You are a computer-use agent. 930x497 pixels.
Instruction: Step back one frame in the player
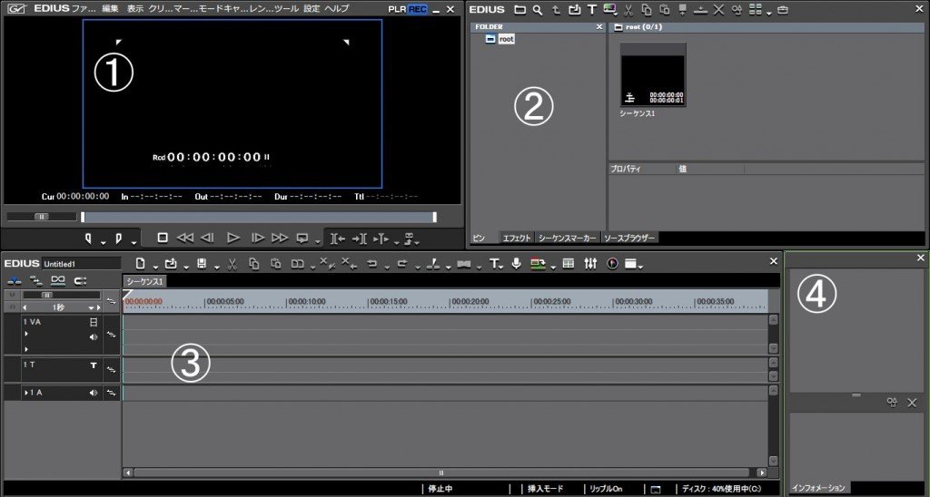pos(207,239)
